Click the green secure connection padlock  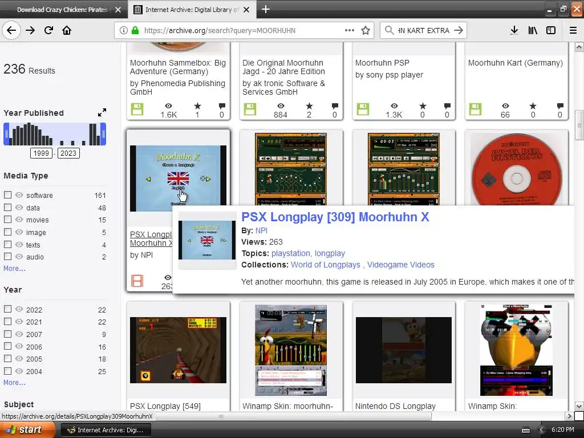point(135,31)
